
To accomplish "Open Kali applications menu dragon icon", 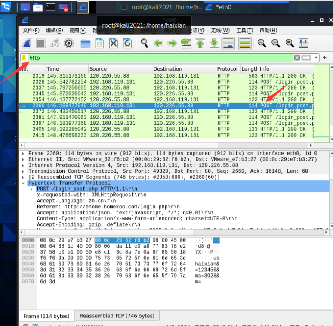I will [x=6, y=7].
